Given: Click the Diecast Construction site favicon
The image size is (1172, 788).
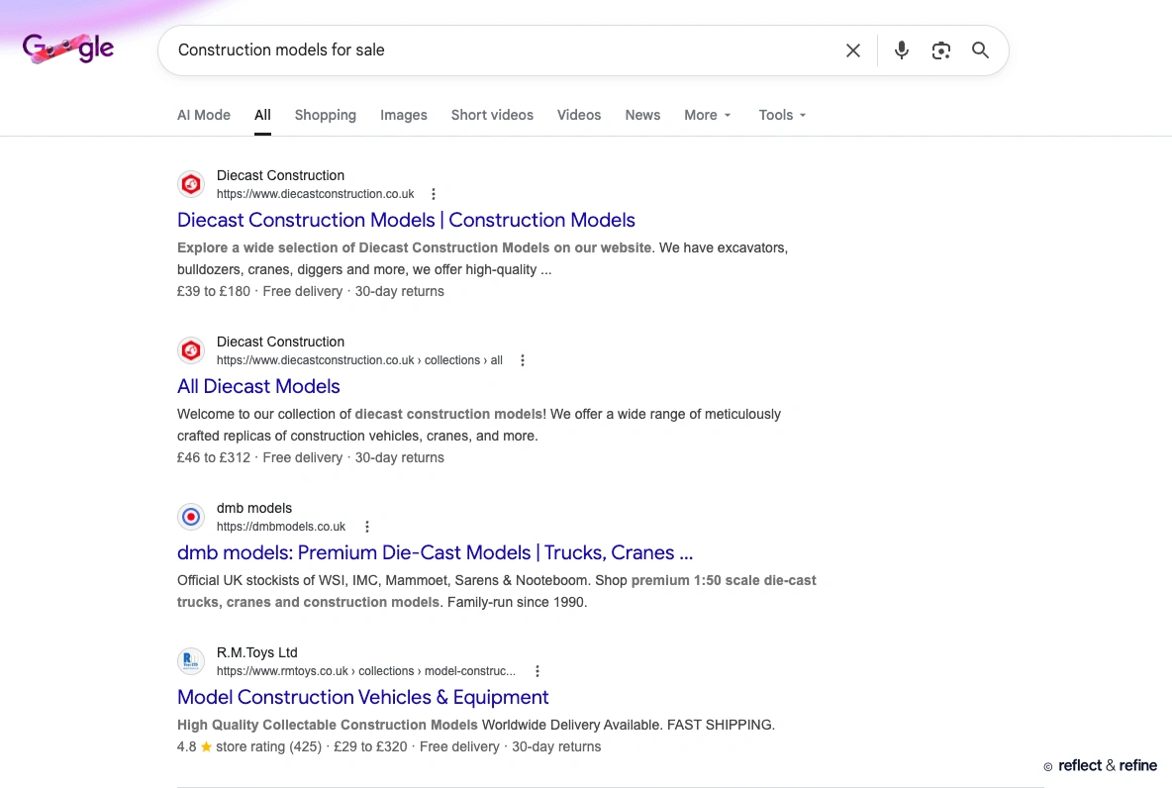Looking at the screenshot, I should pyautogui.click(x=191, y=183).
